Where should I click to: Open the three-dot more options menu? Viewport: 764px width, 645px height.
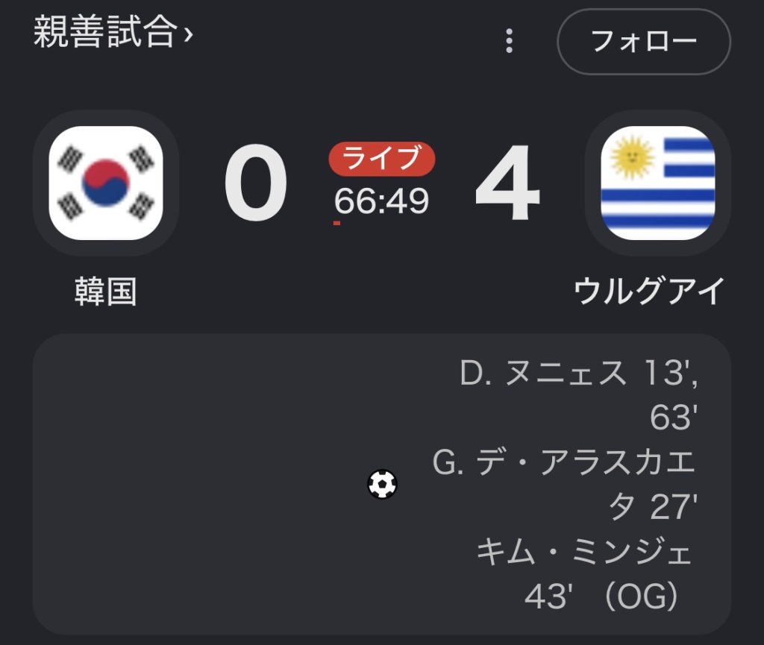coord(509,41)
